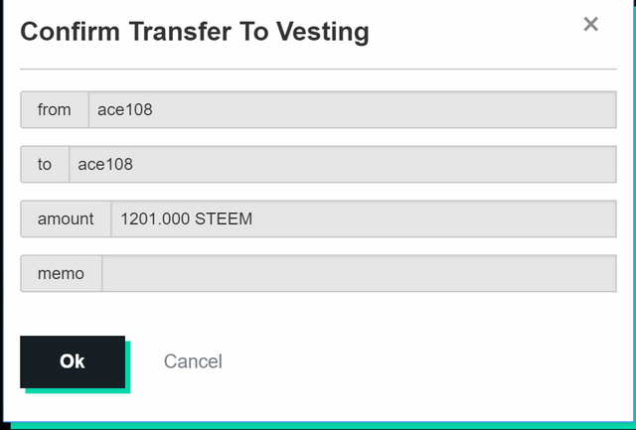The image size is (636, 430).
Task: Click the "from" field label
Action: [x=55, y=110]
